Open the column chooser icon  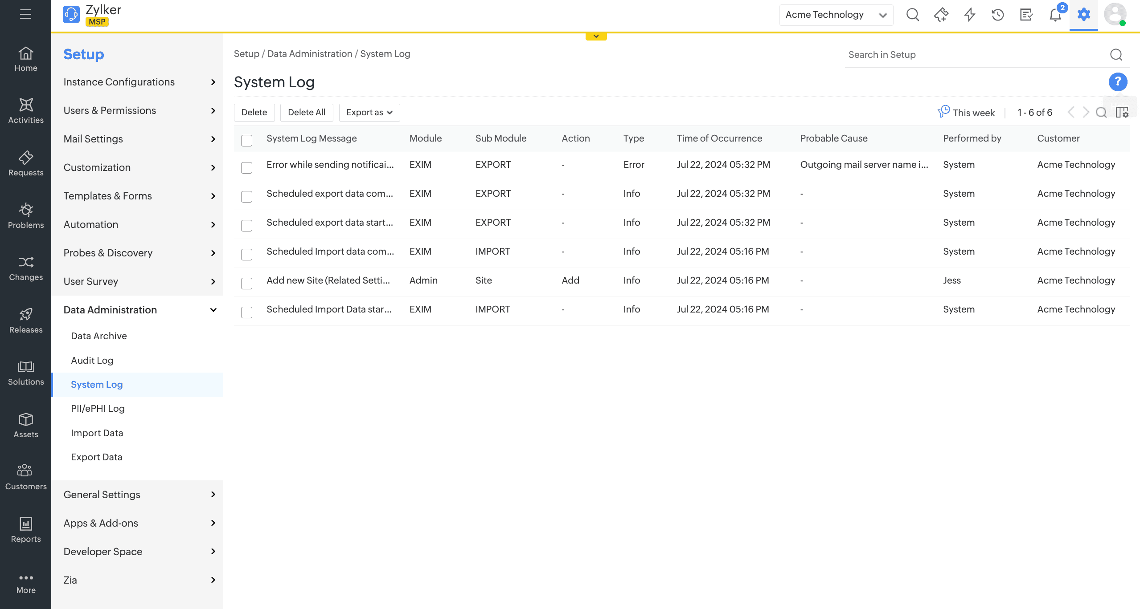click(x=1122, y=113)
